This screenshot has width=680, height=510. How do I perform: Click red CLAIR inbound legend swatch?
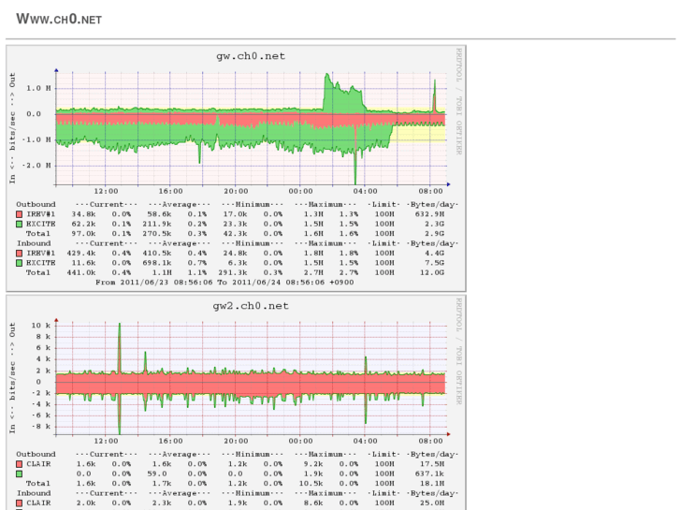[x=20, y=503]
